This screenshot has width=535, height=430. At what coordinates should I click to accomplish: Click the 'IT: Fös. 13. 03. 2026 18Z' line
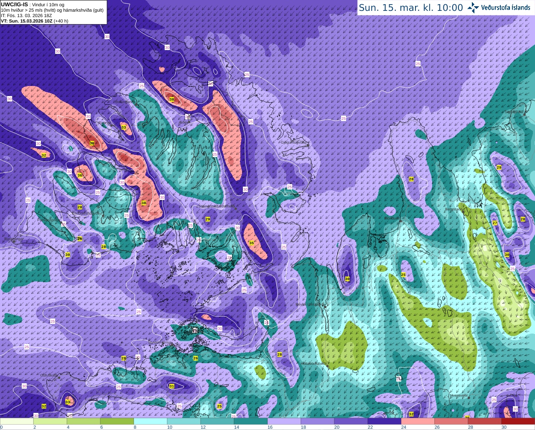coord(26,15)
